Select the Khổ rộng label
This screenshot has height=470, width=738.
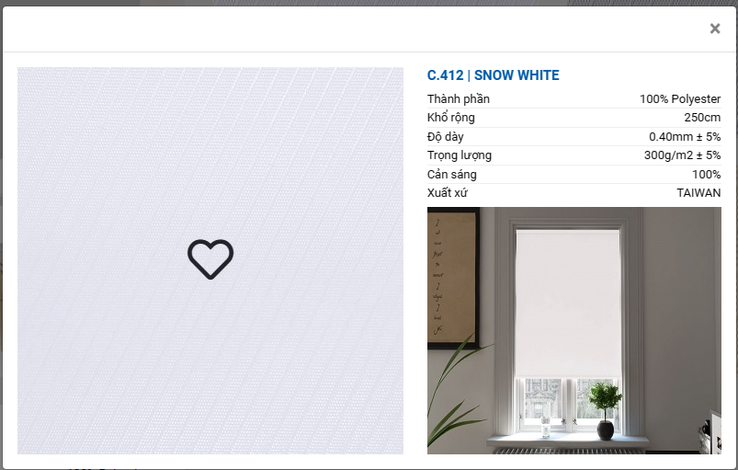coord(450,118)
